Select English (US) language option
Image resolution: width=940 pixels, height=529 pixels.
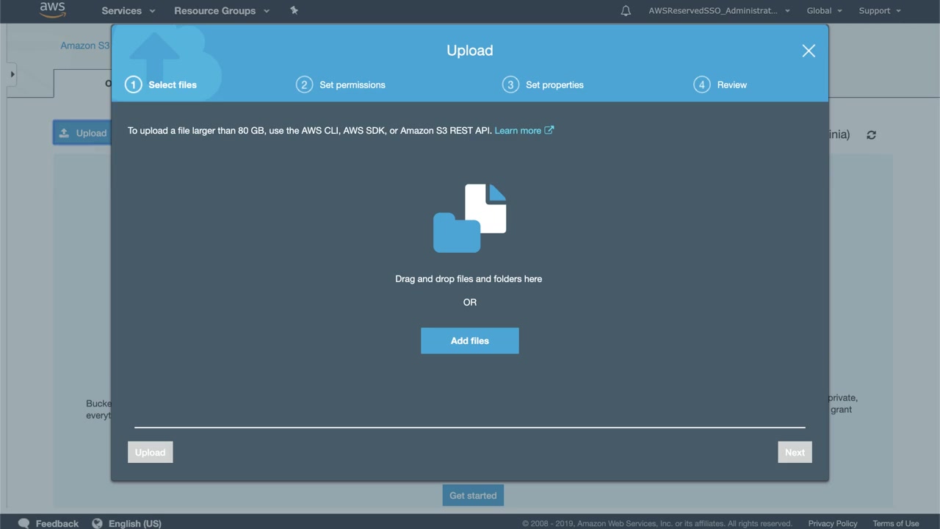pyautogui.click(x=135, y=523)
